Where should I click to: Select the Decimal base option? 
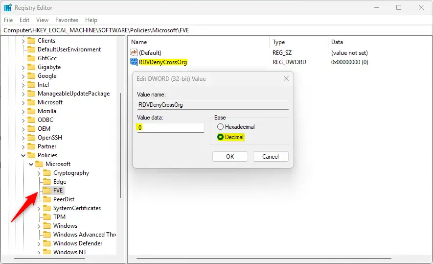pyautogui.click(x=230, y=137)
